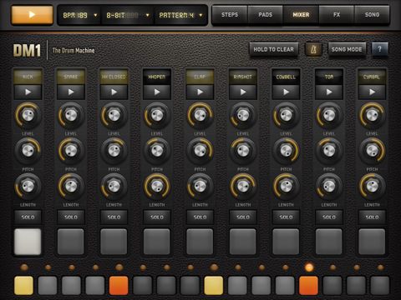This screenshot has height=300, width=401.
Task: Preview the Snare sound with its play arrow
Action: 71,92
